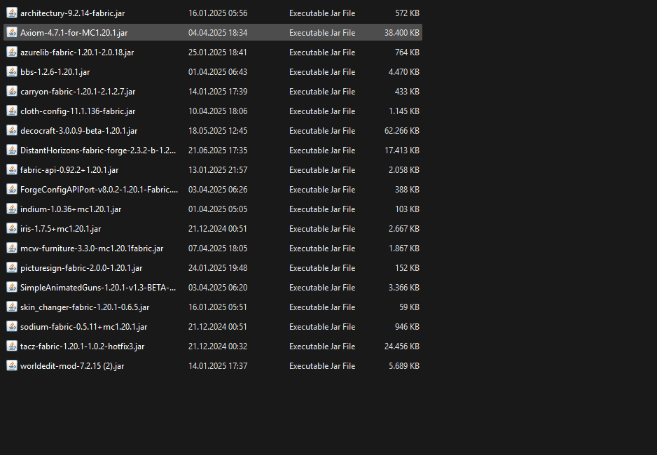
Task: Select file name carryon-fabric-1.20.1-2.1.2.7.jar
Action: (x=78, y=92)
